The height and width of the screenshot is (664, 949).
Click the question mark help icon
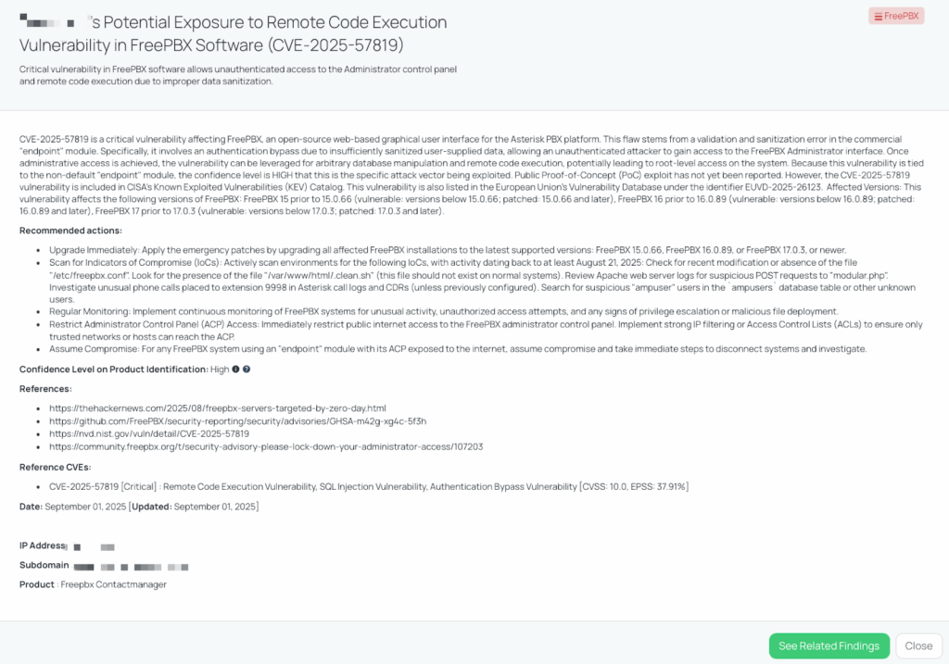(x=247, y=370)
